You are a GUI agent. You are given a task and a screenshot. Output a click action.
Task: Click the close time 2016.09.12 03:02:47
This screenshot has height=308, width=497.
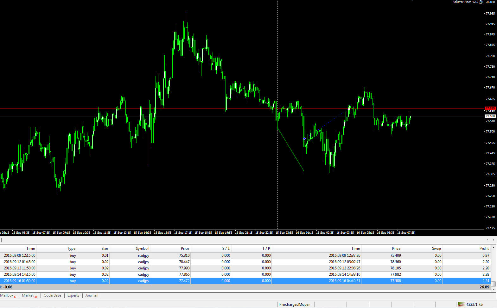pyautogui.click(x=345, y=262)
